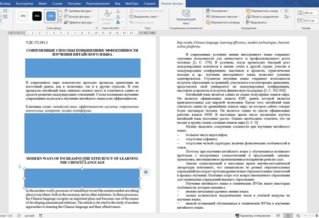Open the Эффекты фигуры effects menu
Image resolution: width=319 pixels, height=218 pixels.
click(x=79, y=22)
